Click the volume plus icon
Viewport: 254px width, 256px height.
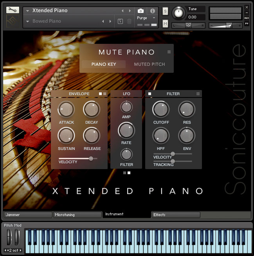click(x=240, y=25)
